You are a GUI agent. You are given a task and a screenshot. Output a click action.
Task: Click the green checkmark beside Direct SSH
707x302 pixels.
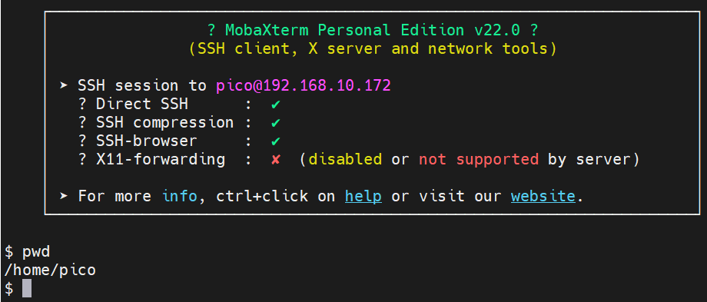[276, 104]
